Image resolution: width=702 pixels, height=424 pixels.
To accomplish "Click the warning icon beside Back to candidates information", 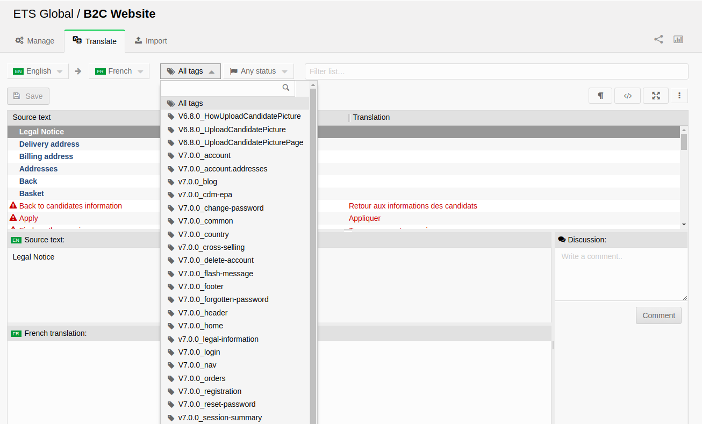I will 13,206.
